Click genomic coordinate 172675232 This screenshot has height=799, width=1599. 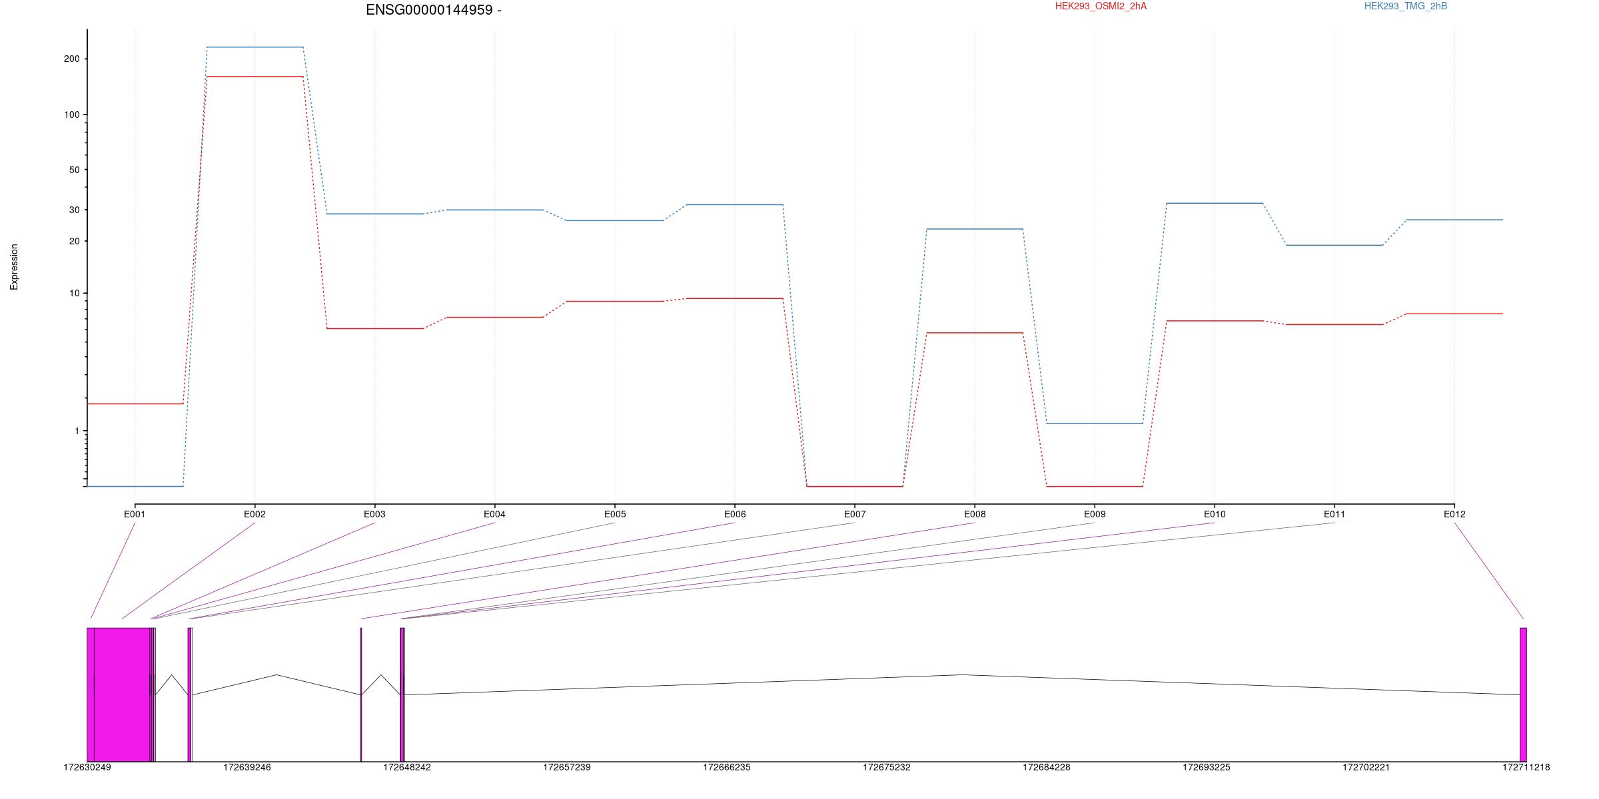pyautogui.click(x=887, y=767)
